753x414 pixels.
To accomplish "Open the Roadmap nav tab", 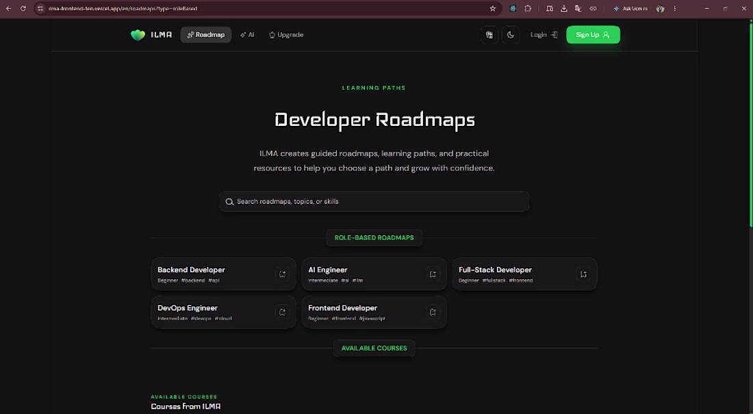I will click(x=206, y=35).
